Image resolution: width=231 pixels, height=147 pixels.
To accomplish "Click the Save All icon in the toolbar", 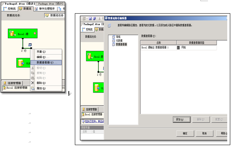I will point(94,19).
